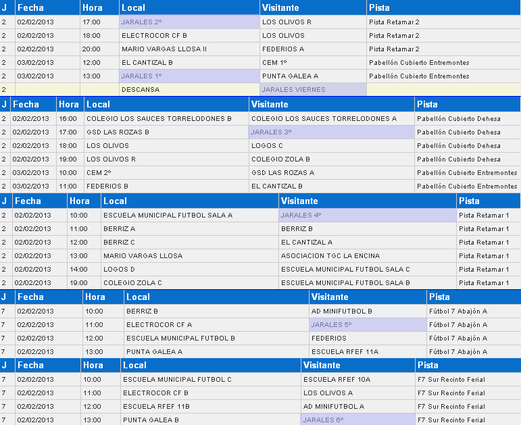Viewport: 521px width, 425px height.
Task: Click the BERRIZ C cell
Action: click(x=190, y=243)
